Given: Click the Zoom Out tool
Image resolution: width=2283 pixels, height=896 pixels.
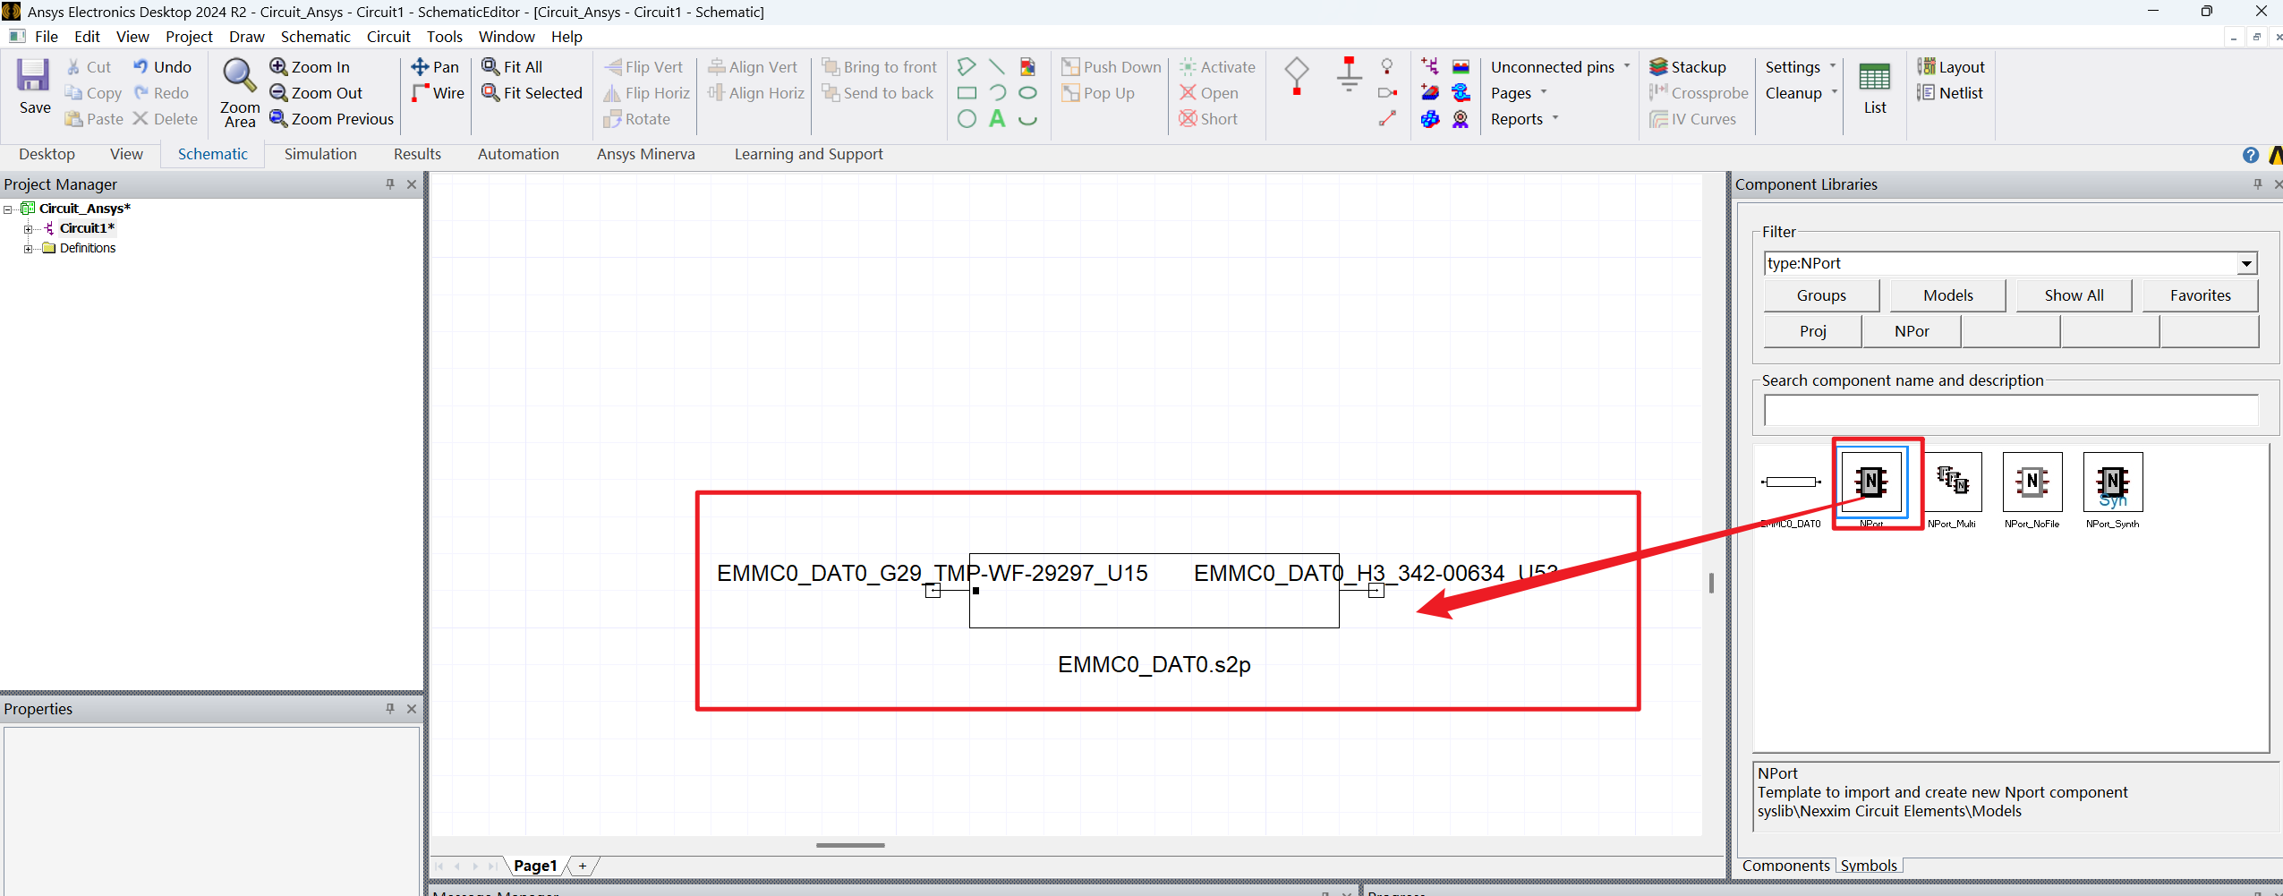Looking at the screenshot, I should tap(316, 93).
